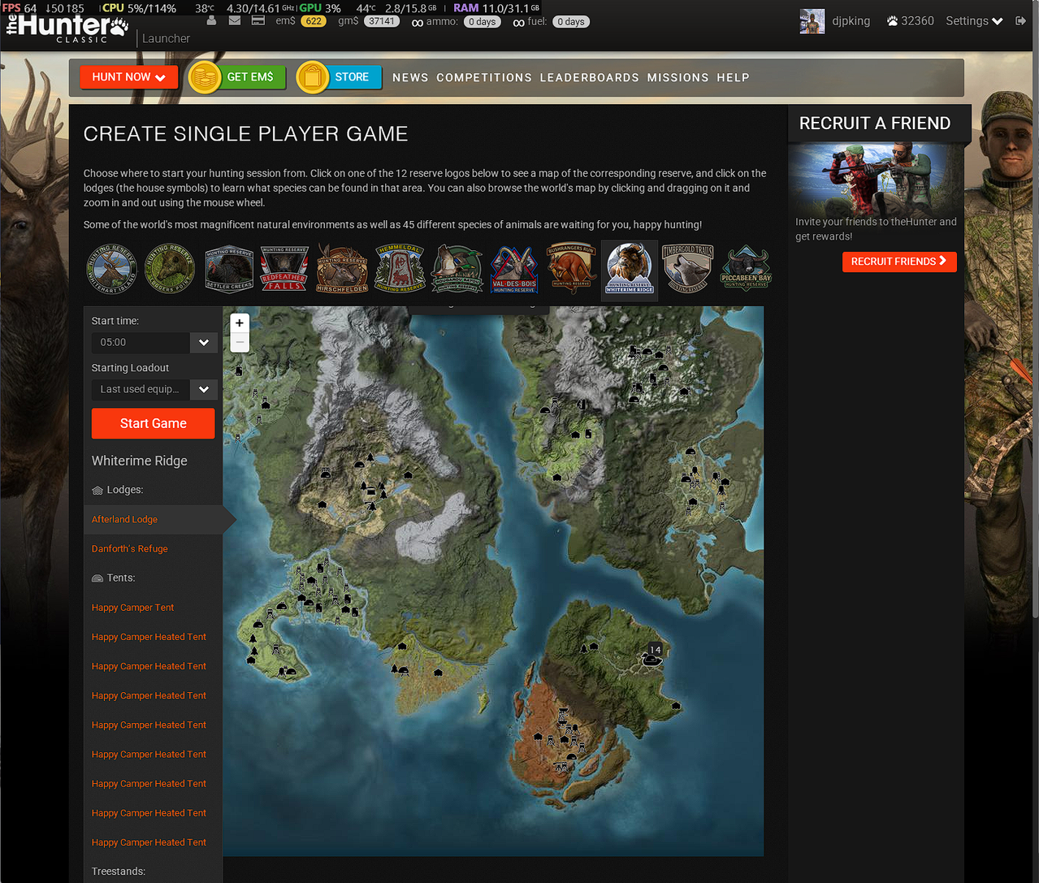Click the STORE button label

click(x=352, y=77)
